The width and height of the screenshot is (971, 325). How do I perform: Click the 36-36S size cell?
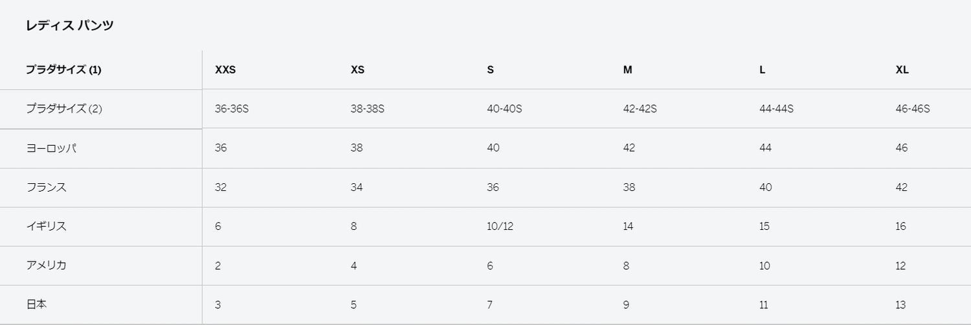(232, 109)
